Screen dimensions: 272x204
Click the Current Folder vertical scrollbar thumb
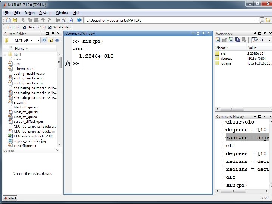pyautogui.click(x=59, y=63)
